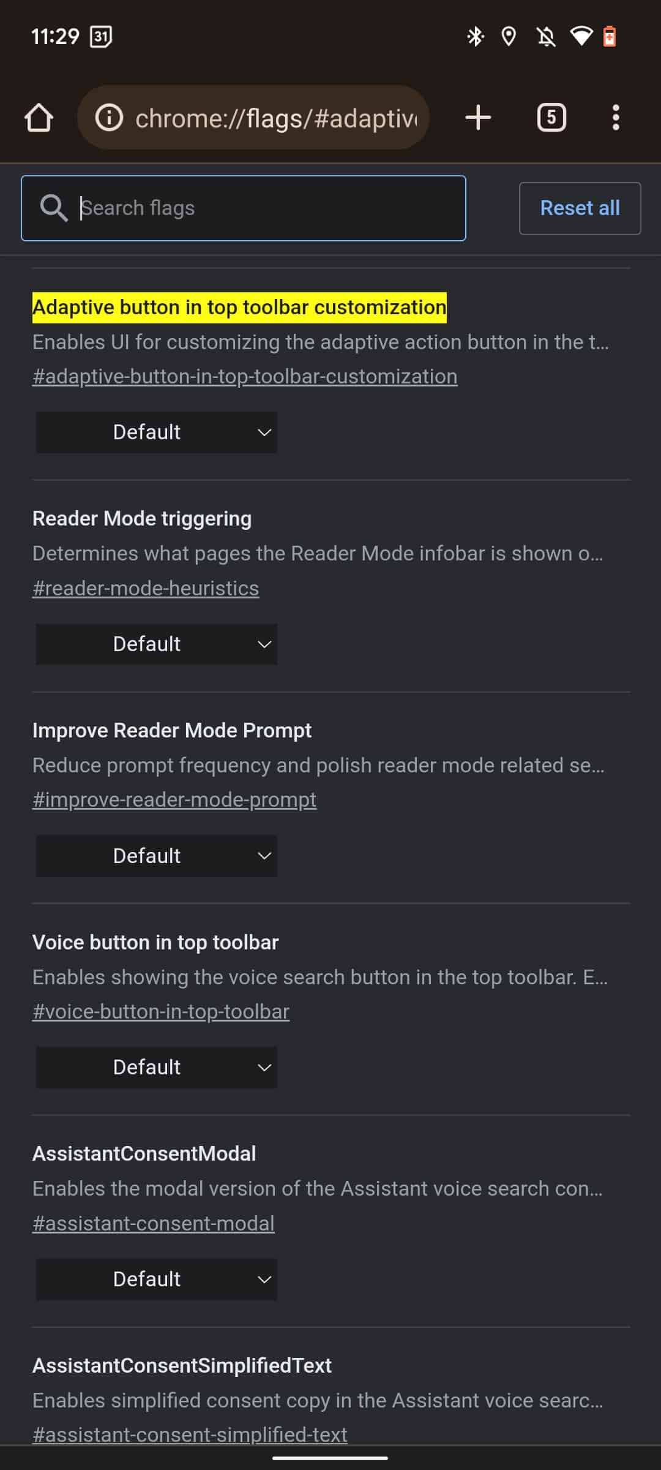Tap the Bluetooth status bar icon
Screen dimensions: 661x1470
pyautogui.click(x=475, y=37)
